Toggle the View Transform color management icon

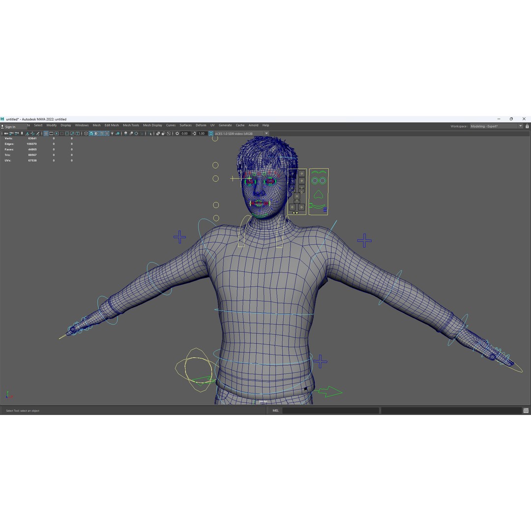210,133
